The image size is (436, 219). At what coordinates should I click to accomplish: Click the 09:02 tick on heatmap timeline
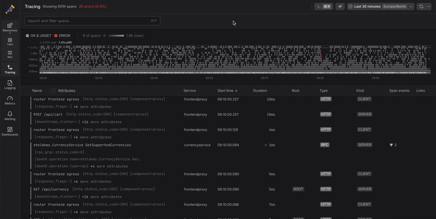pyautogui.click(x=320, y=78)
